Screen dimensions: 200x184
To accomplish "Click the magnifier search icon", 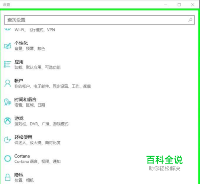I will pyautogui.click(x=190, y=20).
